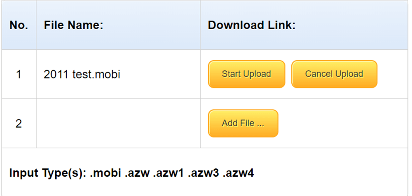Click the .azw4 input type text
Viewport: 412px width, 196px height.
[239, 173]
